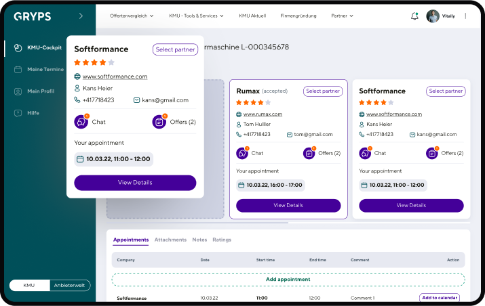Switch toggle to Anbieterwelt mode
This screenshot has height=306, width=485.
coord(70,285)
